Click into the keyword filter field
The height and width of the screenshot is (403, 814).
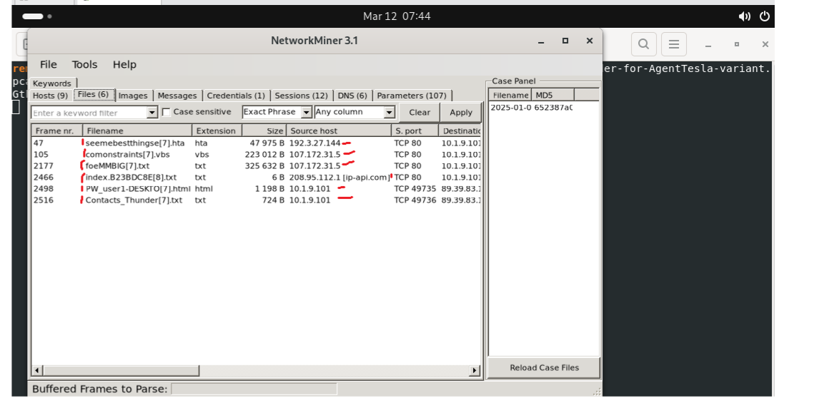pos(89,113)
